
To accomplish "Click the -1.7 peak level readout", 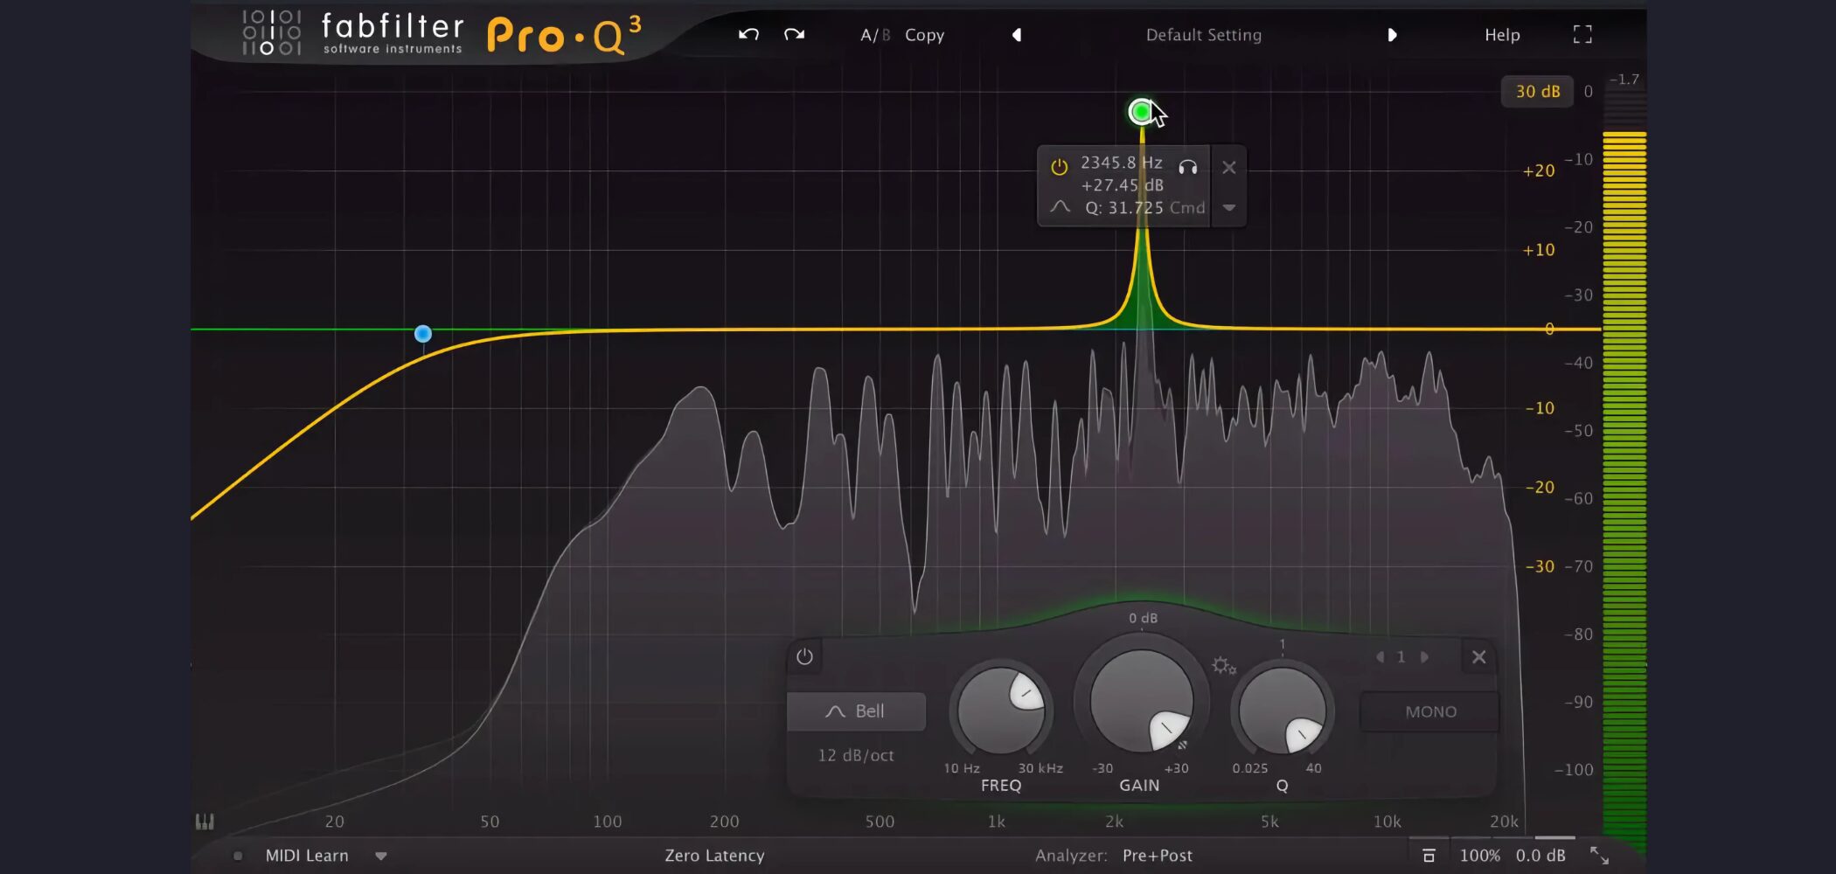I will (1624, 80).
